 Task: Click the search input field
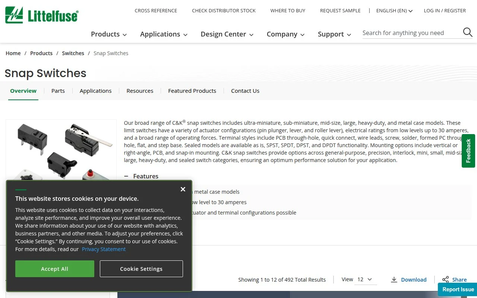(x=411, y=33)
